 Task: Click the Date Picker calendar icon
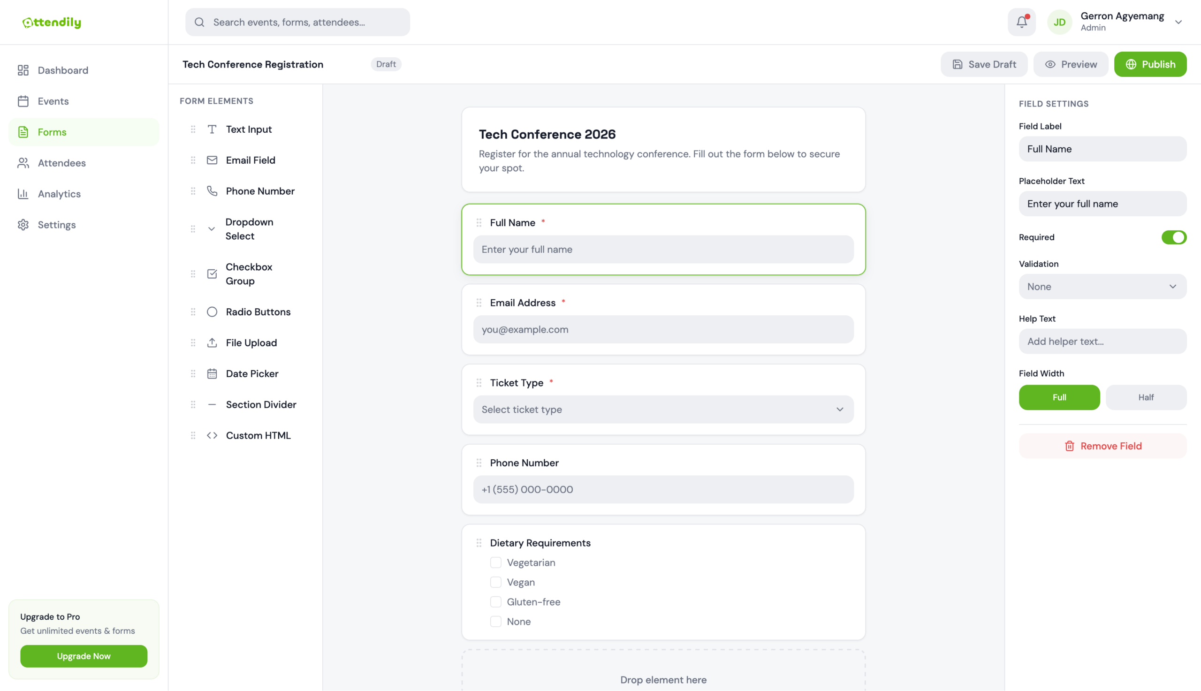tap(212, 373)
